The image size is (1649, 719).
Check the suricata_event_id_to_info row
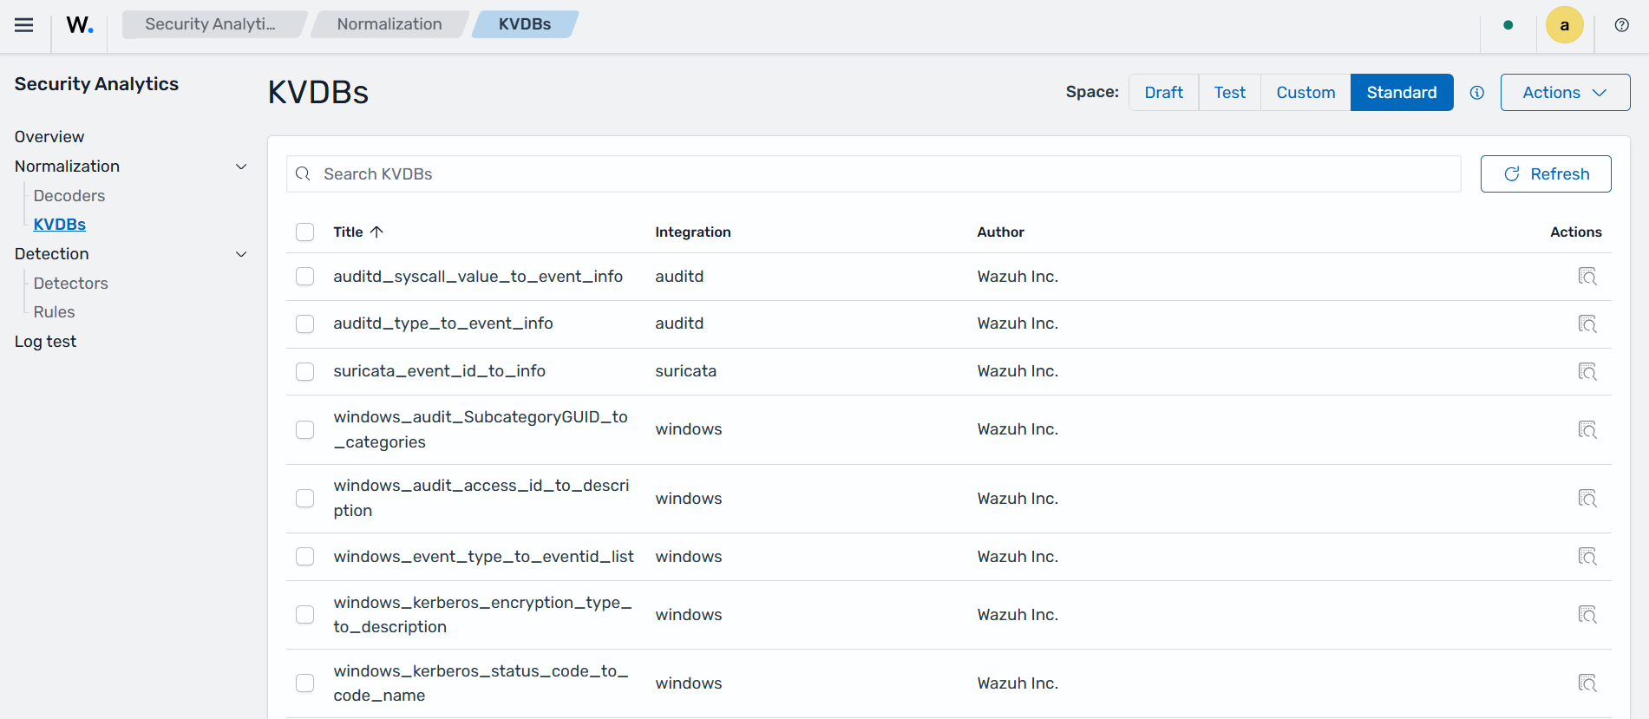coord(304,371)
